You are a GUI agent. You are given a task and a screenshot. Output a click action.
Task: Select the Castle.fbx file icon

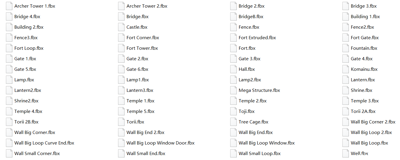(x=121, y=27)
